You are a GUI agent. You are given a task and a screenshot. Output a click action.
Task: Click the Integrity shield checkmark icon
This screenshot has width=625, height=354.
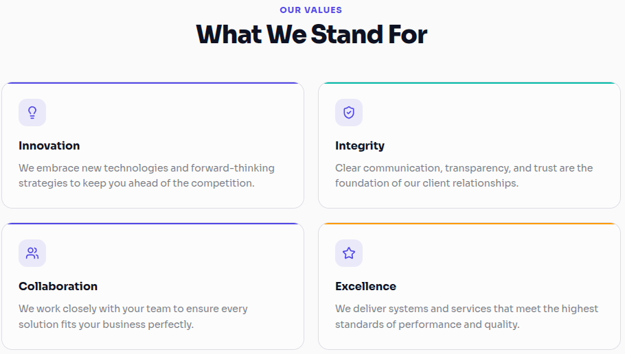(349, 113)
